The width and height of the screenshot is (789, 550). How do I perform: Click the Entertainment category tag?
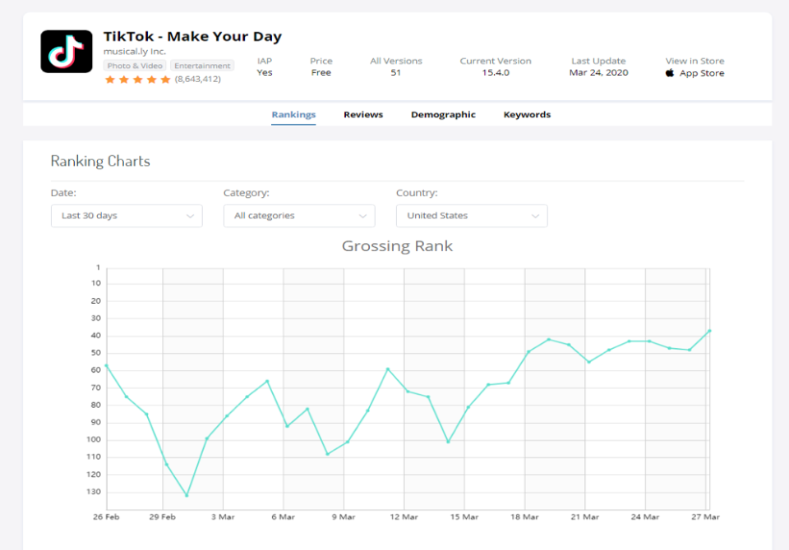(x=202, y=66)
